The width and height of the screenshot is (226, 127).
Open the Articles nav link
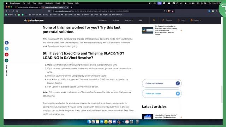[116, 20]
